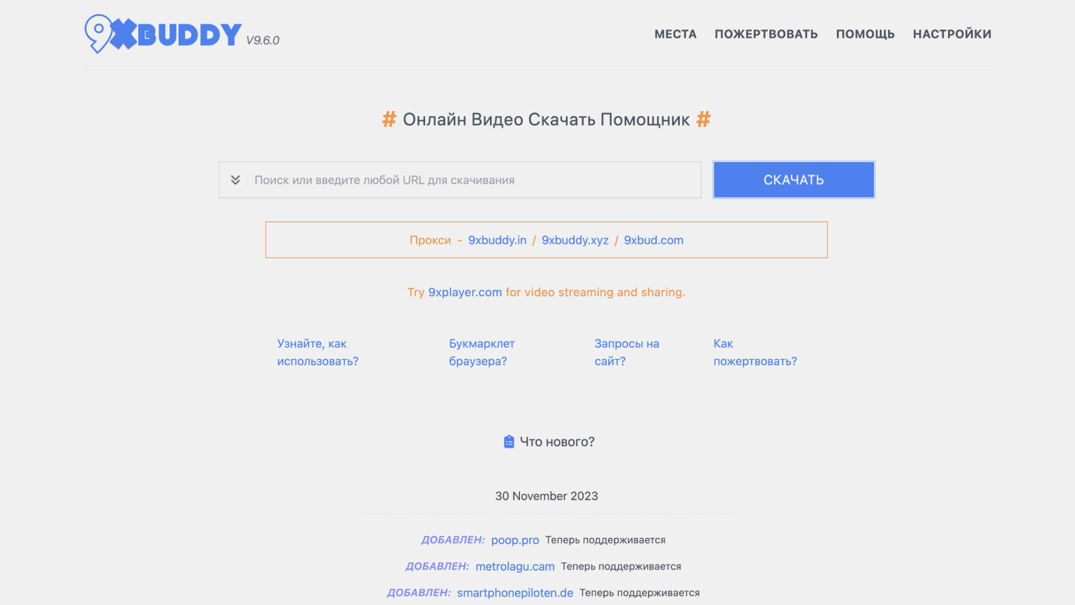Click the 30 November 2023 date
Screen dimensions: 1075x605
[547, 496]
